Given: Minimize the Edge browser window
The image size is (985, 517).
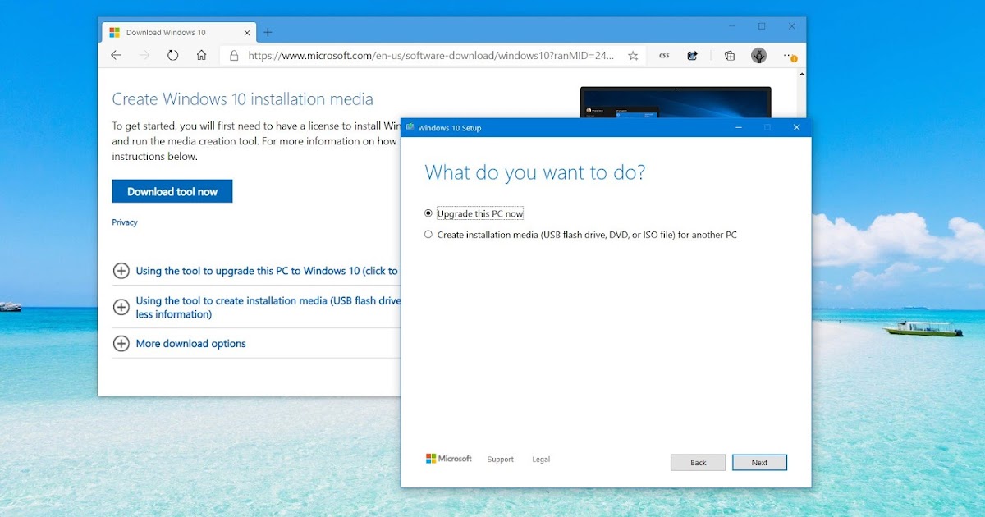Looking at the screenshot, I should point(732,26).
